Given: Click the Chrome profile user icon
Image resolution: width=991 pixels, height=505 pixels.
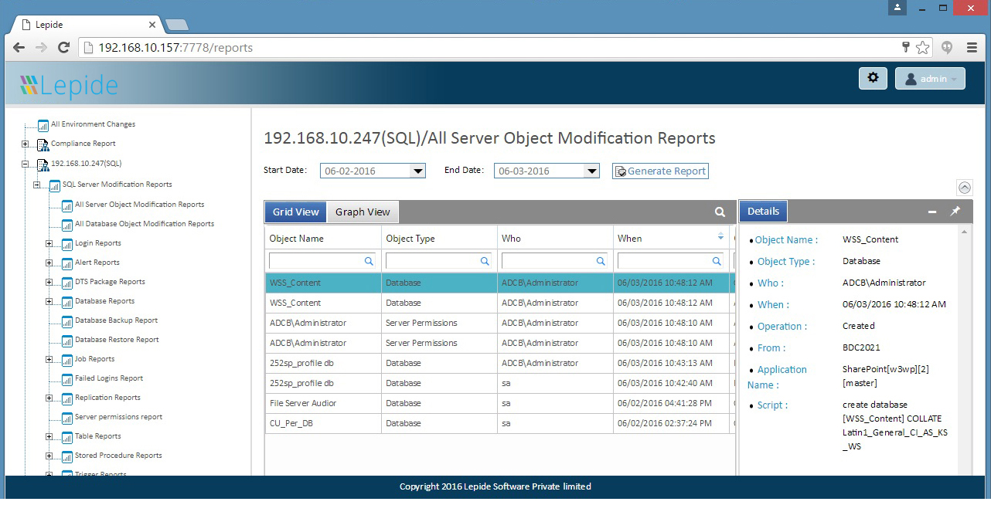Looking at the screenshot, I should (897, 7).
